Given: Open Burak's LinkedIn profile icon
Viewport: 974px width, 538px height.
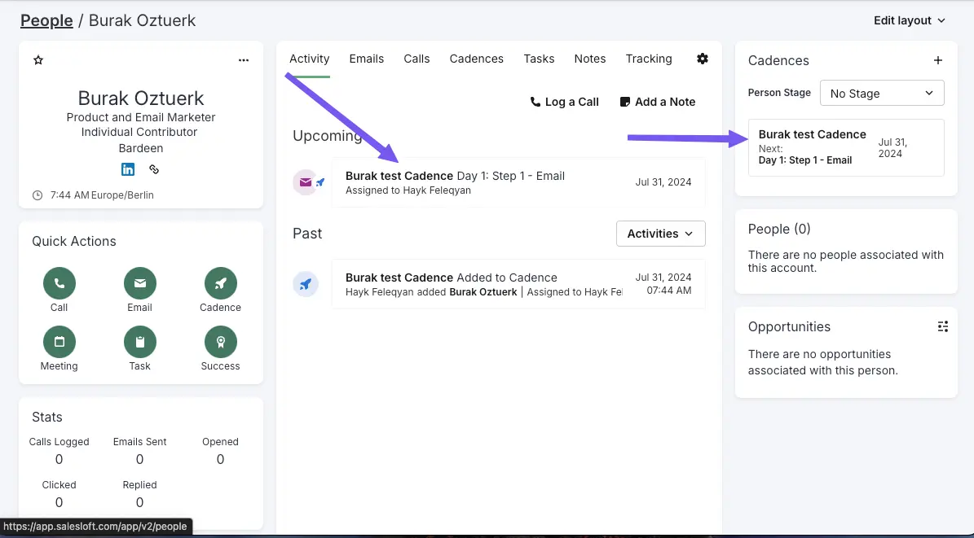Looking at the screenshot, I should [x=128, y=169].
